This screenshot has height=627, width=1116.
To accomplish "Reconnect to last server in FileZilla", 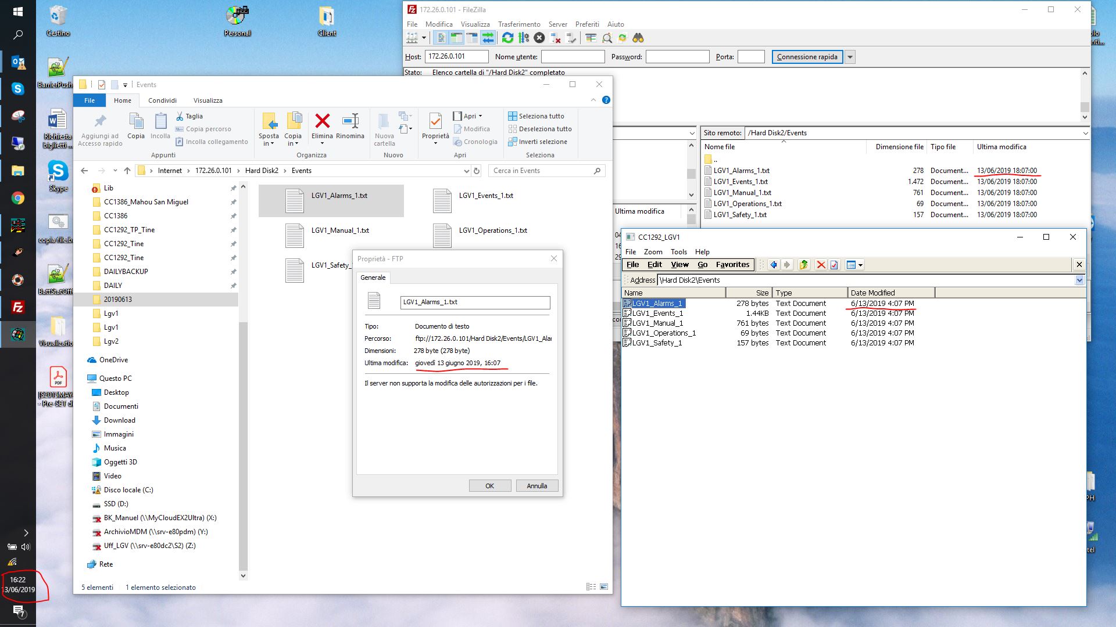I will coord(571,38).
